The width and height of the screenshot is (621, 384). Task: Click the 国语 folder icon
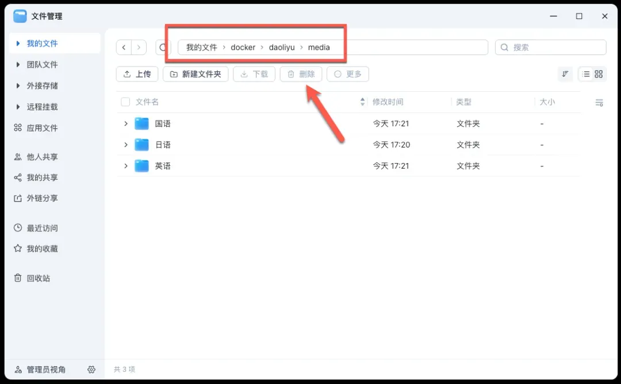pos(141,124)
